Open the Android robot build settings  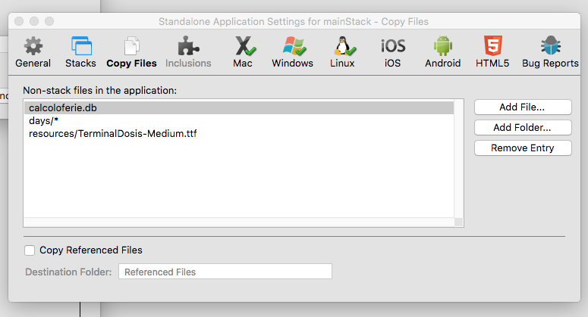(x=442, y=46)
